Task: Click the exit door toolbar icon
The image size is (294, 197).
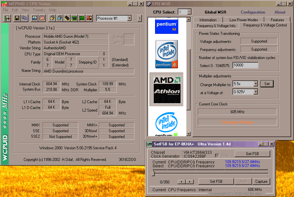Action: pos(7,18)
